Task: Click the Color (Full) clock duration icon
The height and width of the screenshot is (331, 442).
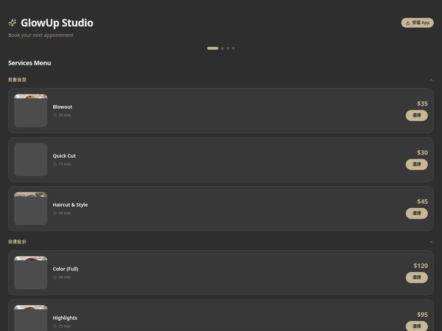Action: pyautogui.click(x=55, y=277)
